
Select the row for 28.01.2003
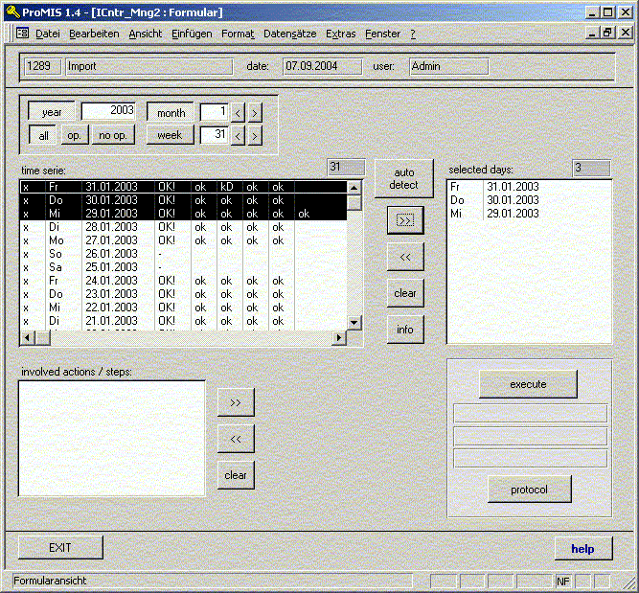click(111, 227)
